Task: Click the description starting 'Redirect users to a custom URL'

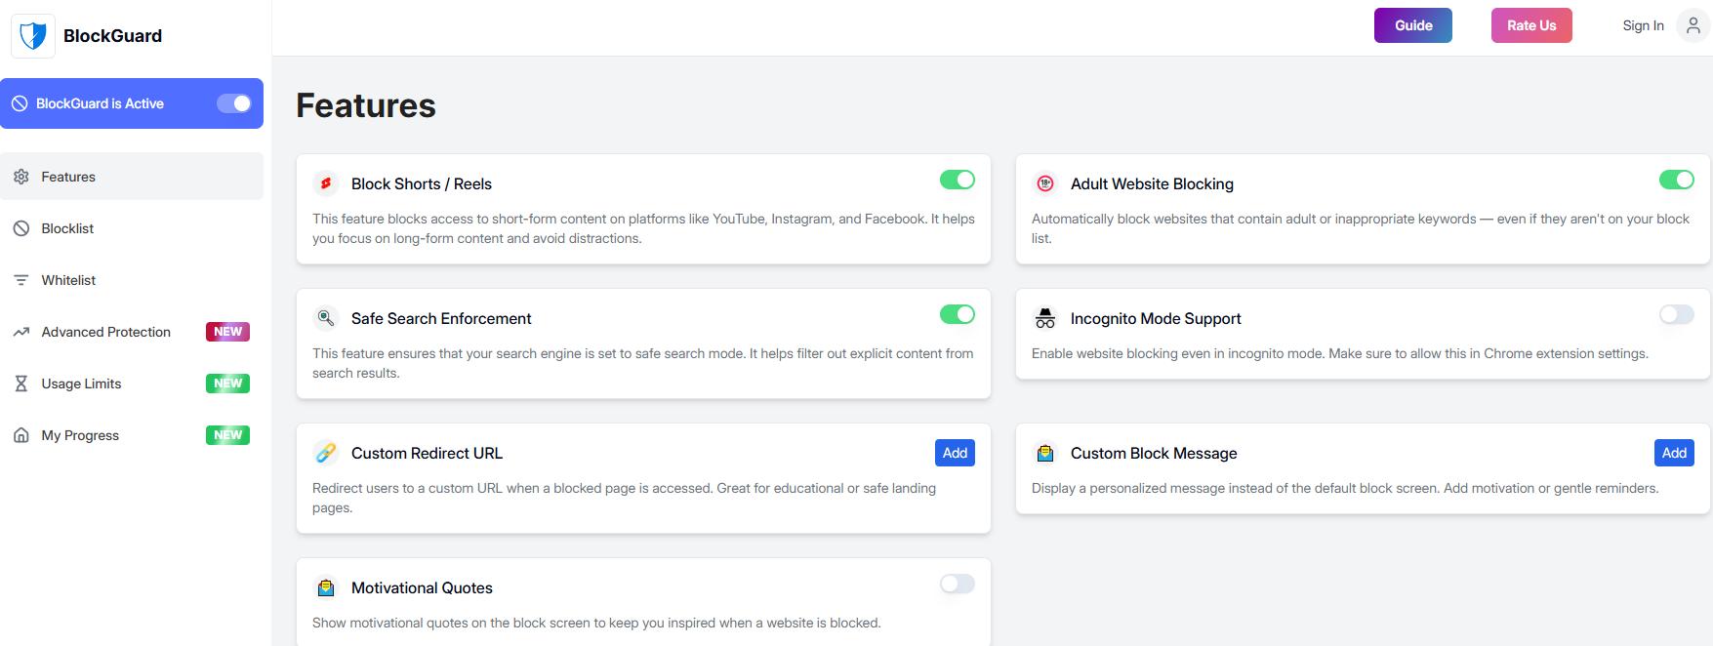Action: click(625, 498)
